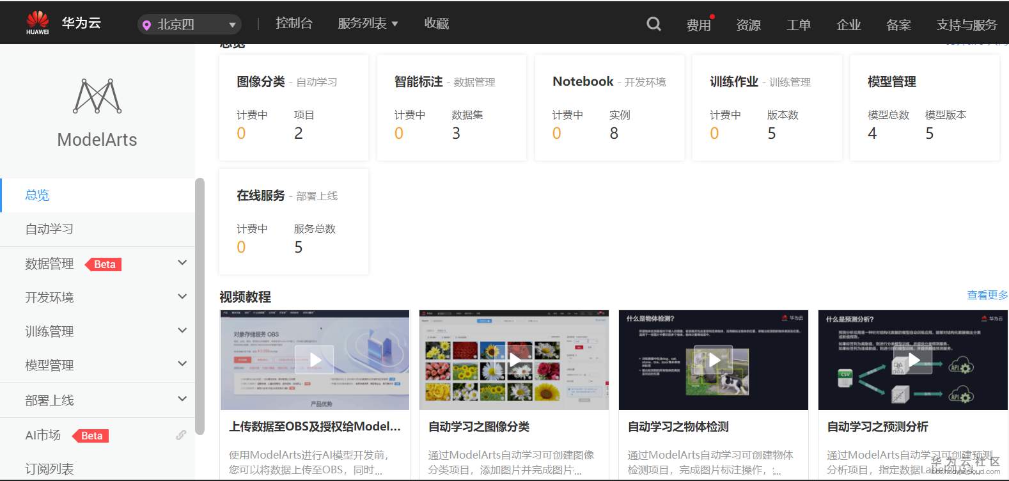Viewport: 1009px width, 481px height.
Task: Open AI市场 in the sidebar
Action: pos(43,435)
